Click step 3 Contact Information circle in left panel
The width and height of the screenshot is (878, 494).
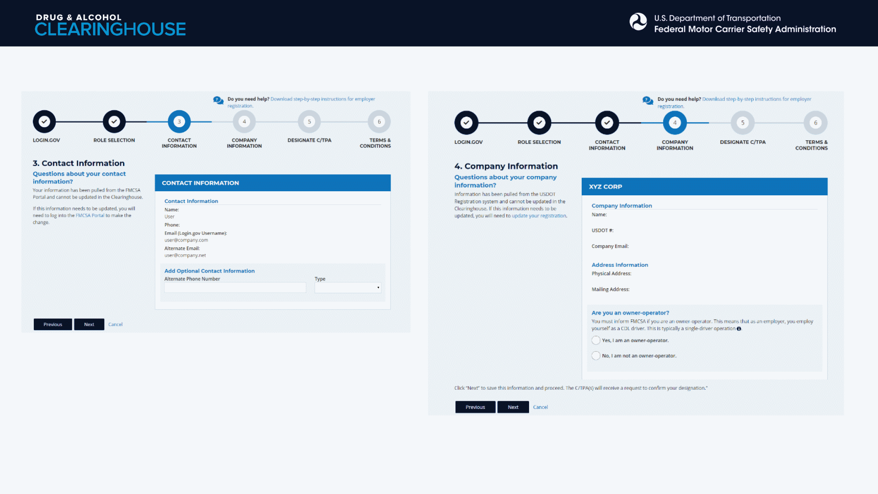tap(179, 122)
